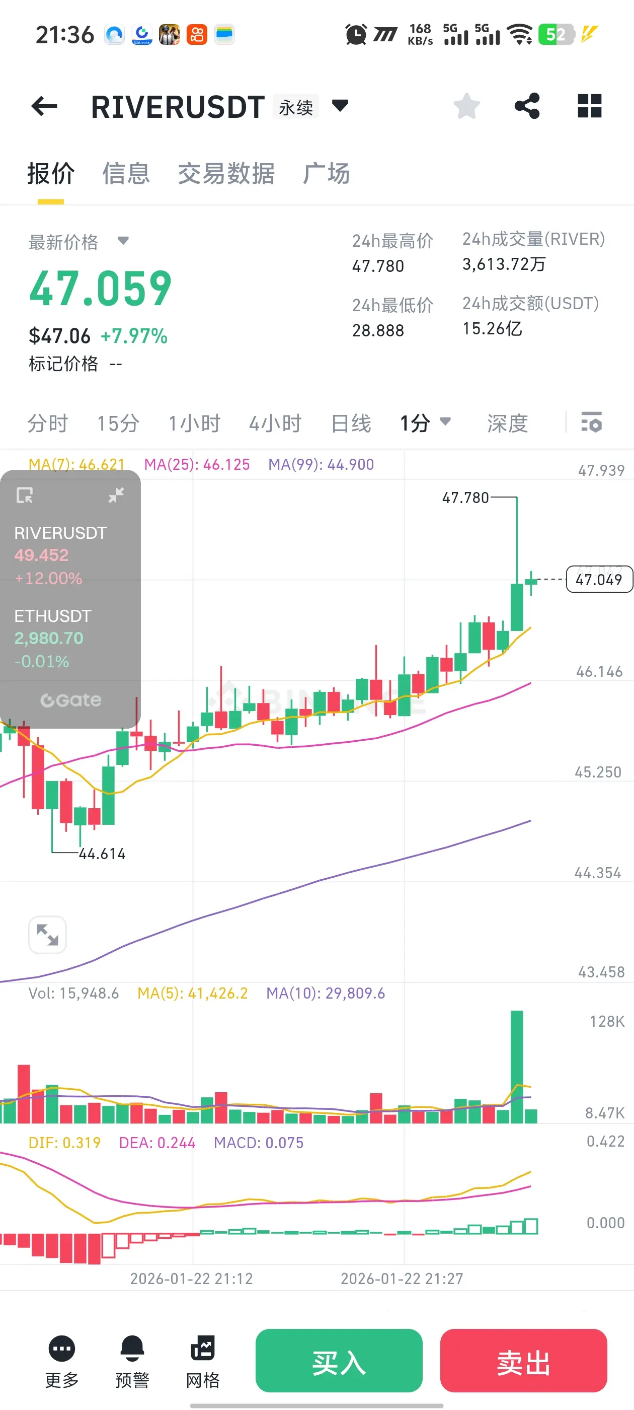This screenshot has height=1410, width=634.
Task: Tap the 2026-01-22 21:12 time axis label
Action: click(x=192, y=1279)
